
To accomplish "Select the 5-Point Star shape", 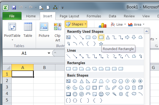I will pos(101,44).
